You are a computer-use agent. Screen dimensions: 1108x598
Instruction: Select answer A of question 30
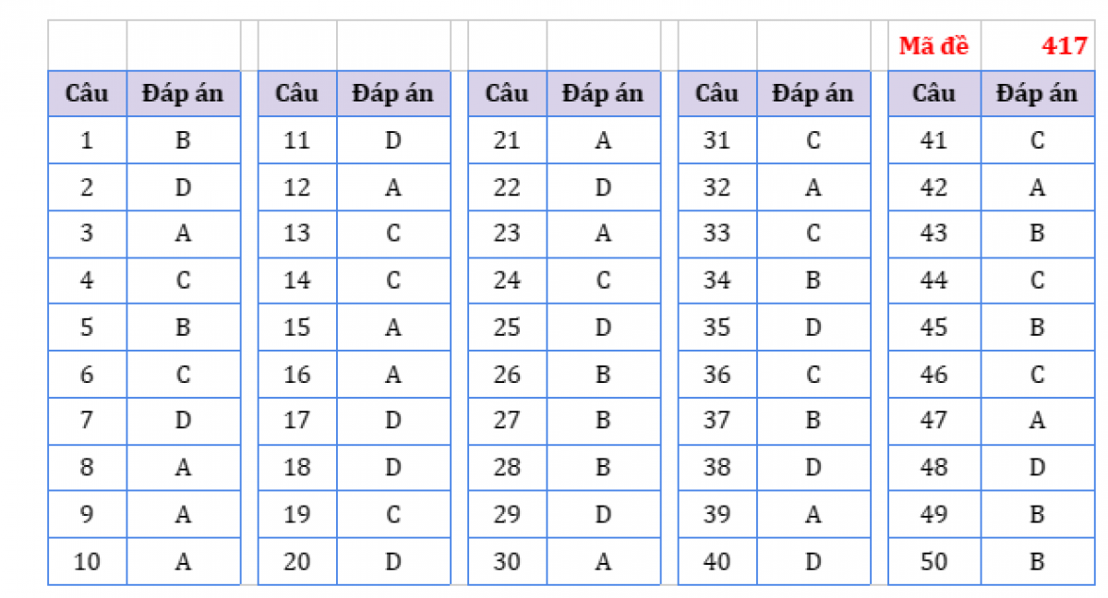[604, 561]
